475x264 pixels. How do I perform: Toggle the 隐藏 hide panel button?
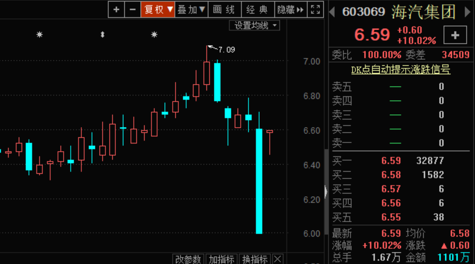(290, 9)
